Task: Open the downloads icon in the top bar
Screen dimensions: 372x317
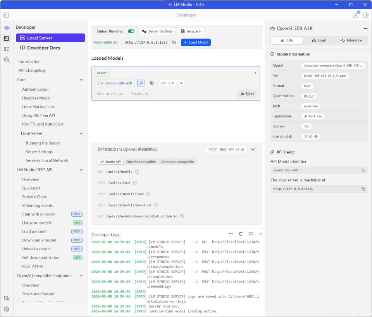Action: (x=356, y=15)
